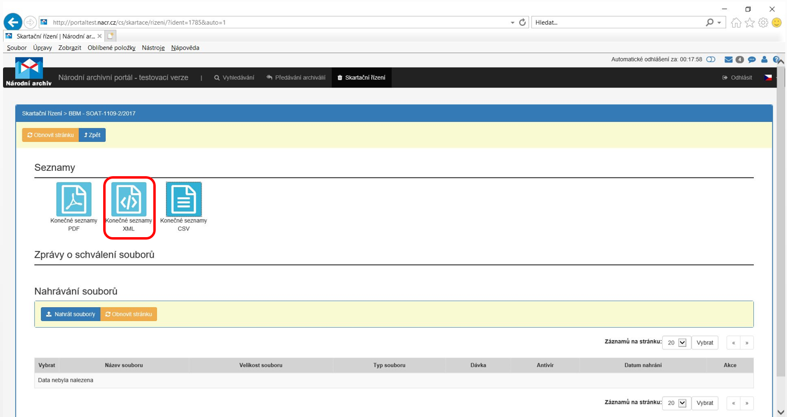787x417 pixels.
Task: Download Konečné seznamy PDF
Action: pyautogui.click(x=74, y=199)
